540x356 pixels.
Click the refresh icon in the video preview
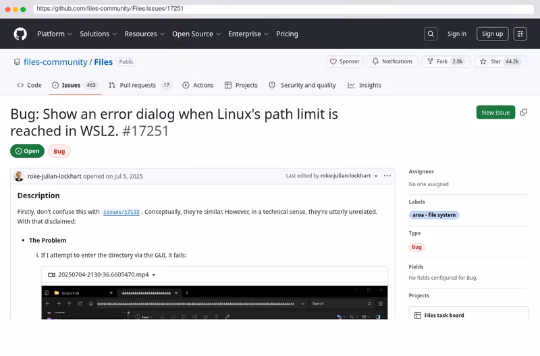pos(80,303)
